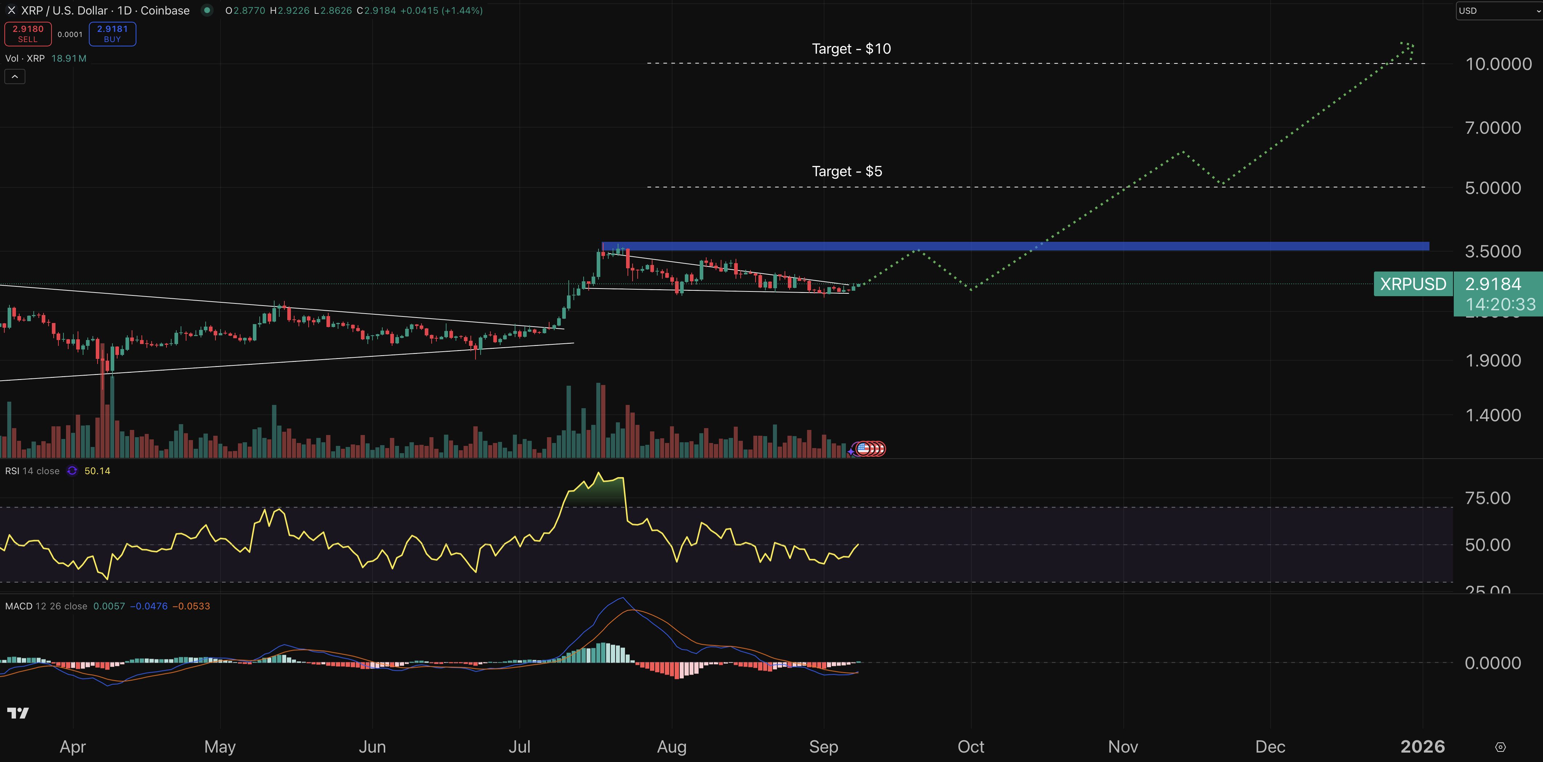Click the XRPUSD price tag on the right axis
This screenshot has width=1543, height=762.
pos(1412,284)
